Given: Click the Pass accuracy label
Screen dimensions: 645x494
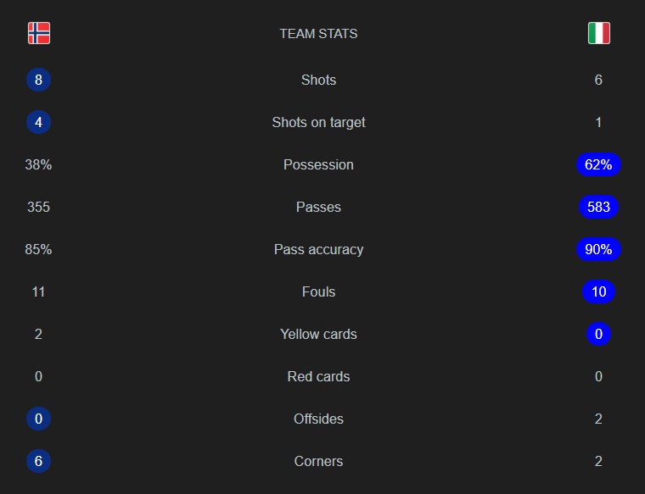Looking at the screenshot, I should (318, 250).
